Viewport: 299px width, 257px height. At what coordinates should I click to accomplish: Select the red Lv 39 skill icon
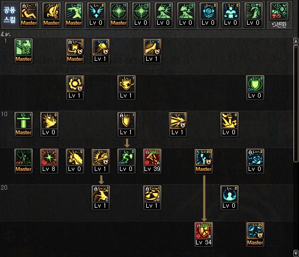(x=152, y=161)
